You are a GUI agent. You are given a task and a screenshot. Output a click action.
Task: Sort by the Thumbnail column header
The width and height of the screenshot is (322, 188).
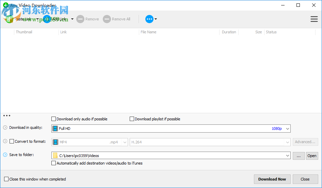(24, 32)
